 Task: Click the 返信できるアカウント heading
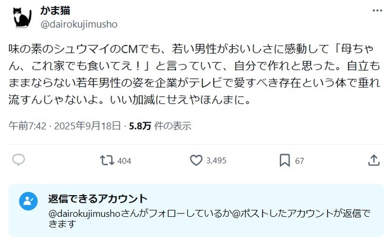(97, 199)
